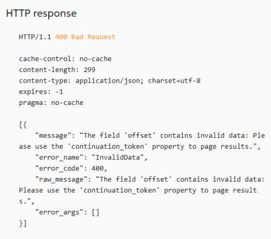
Task: Click the "error_name" key
Action: 60,158
